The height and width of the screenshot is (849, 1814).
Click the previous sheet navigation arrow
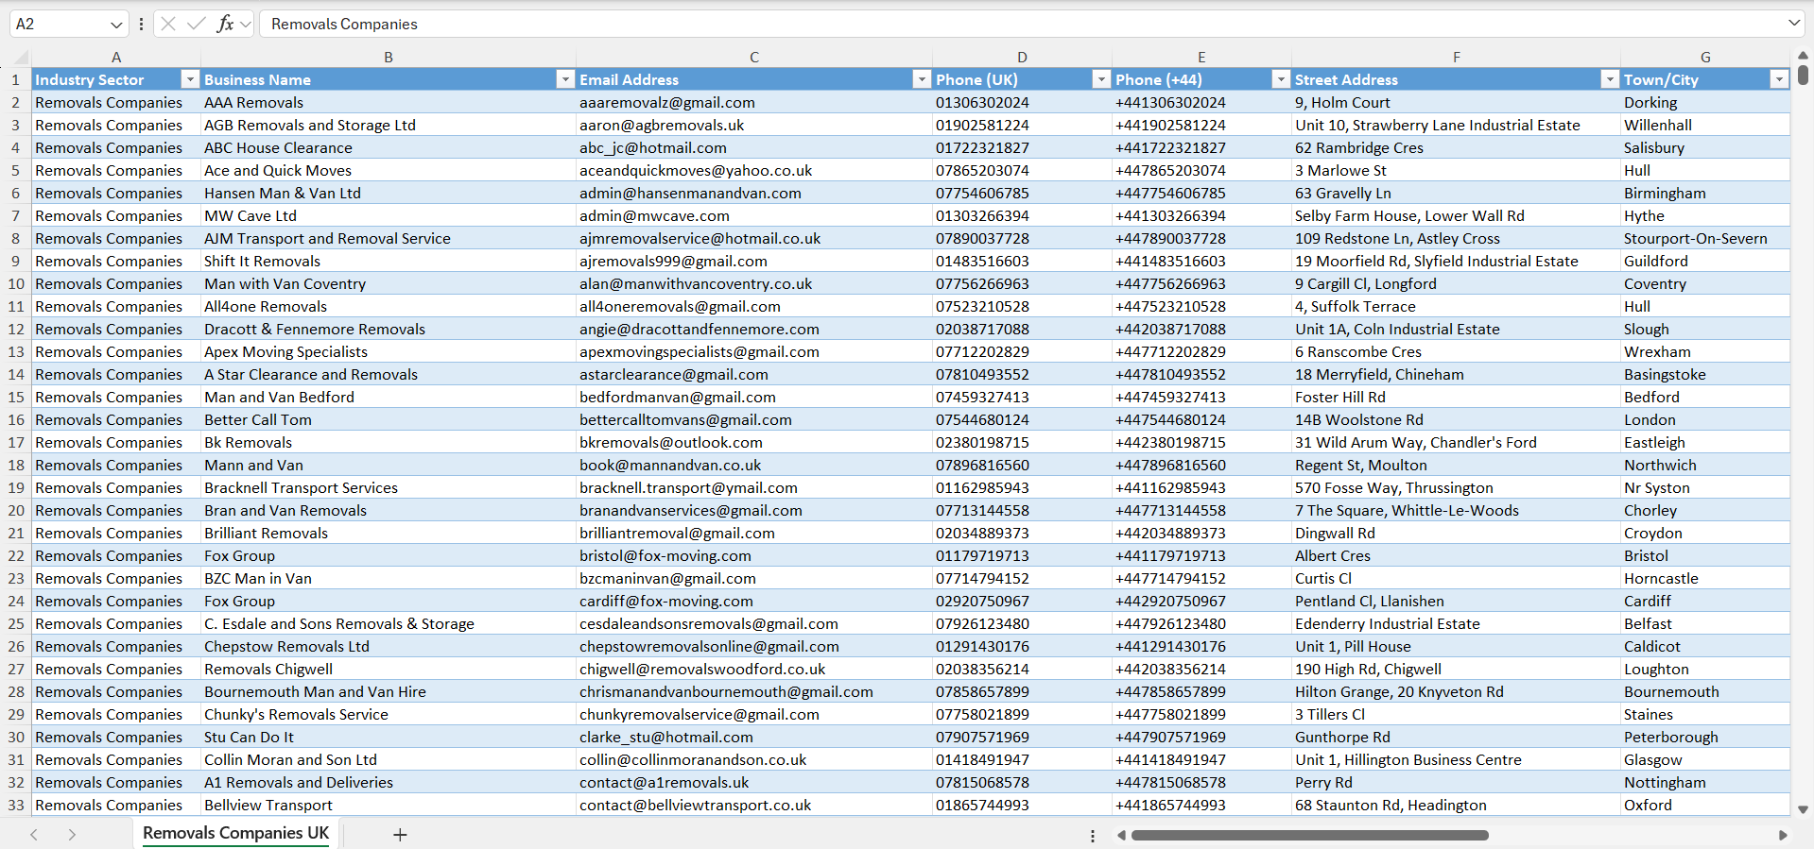tap(34, 835)
